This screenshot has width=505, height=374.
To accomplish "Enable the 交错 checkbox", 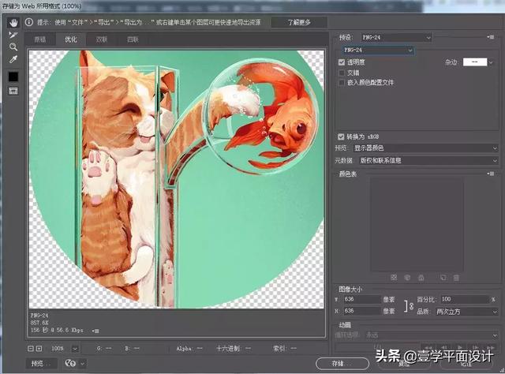I will 342,73.
